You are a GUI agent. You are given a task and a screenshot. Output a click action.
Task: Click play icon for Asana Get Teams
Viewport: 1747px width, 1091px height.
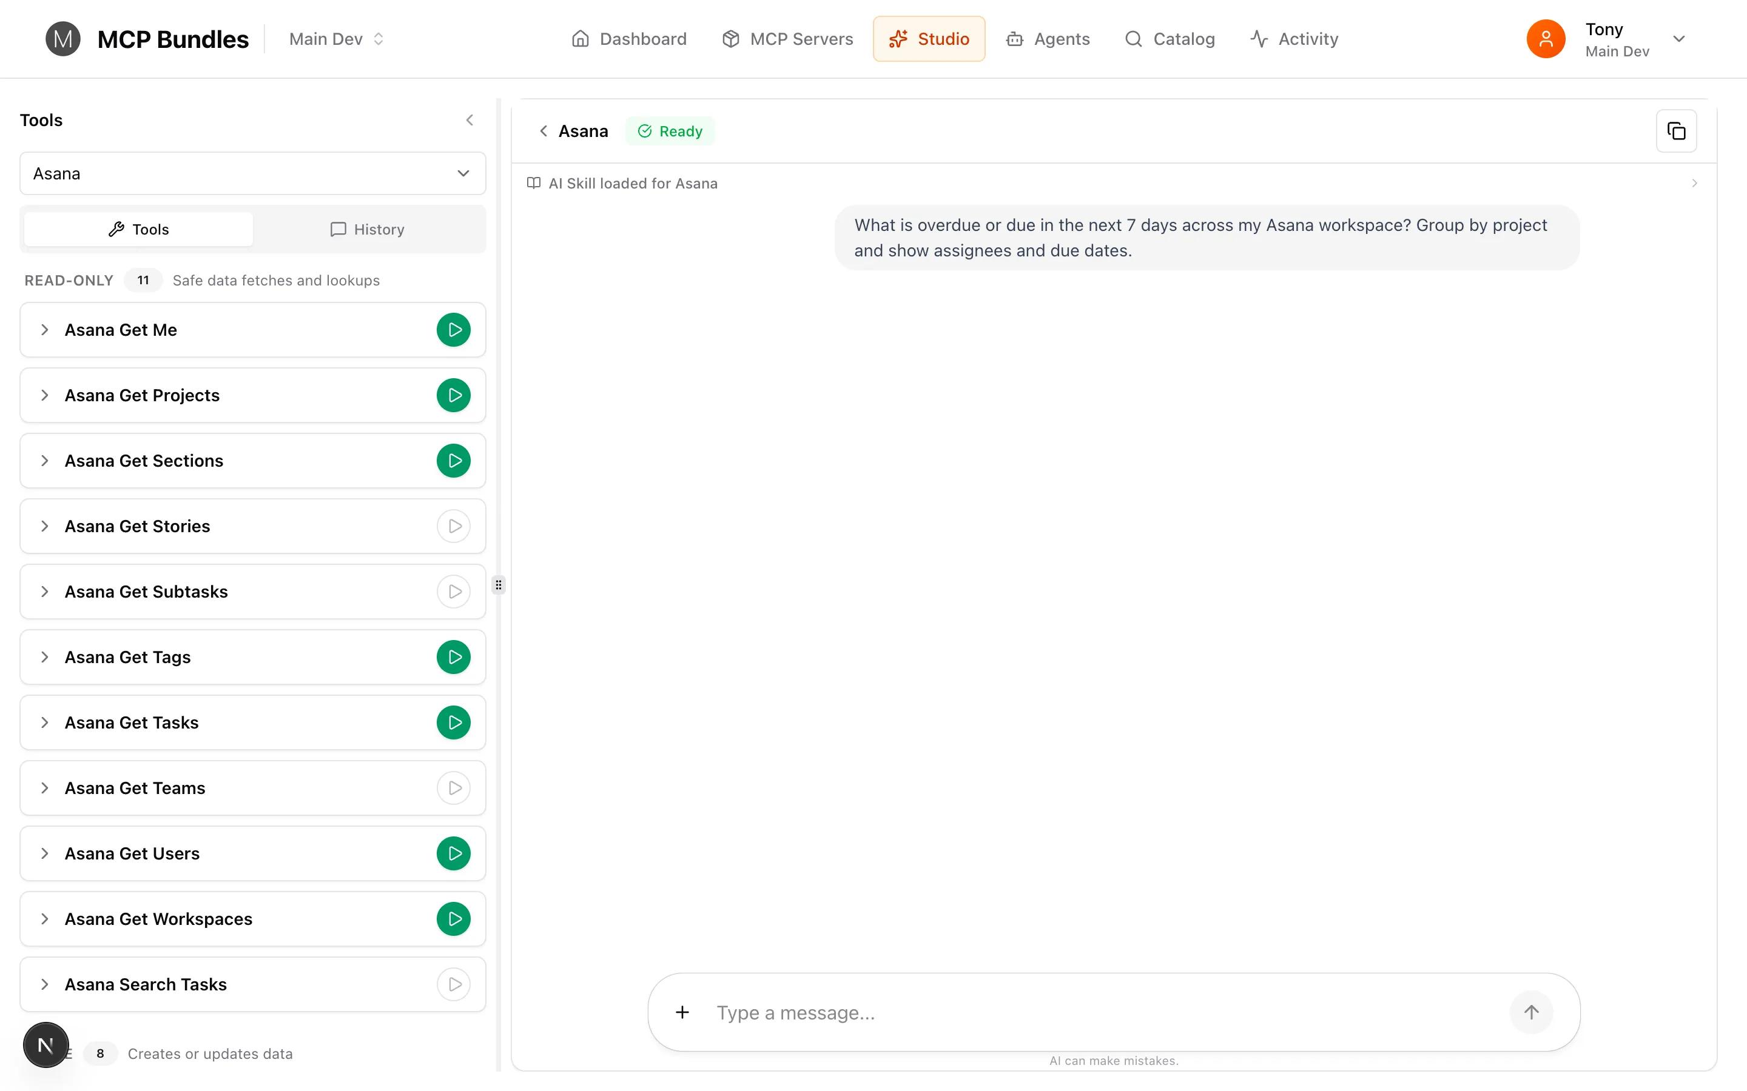(453, 788)
